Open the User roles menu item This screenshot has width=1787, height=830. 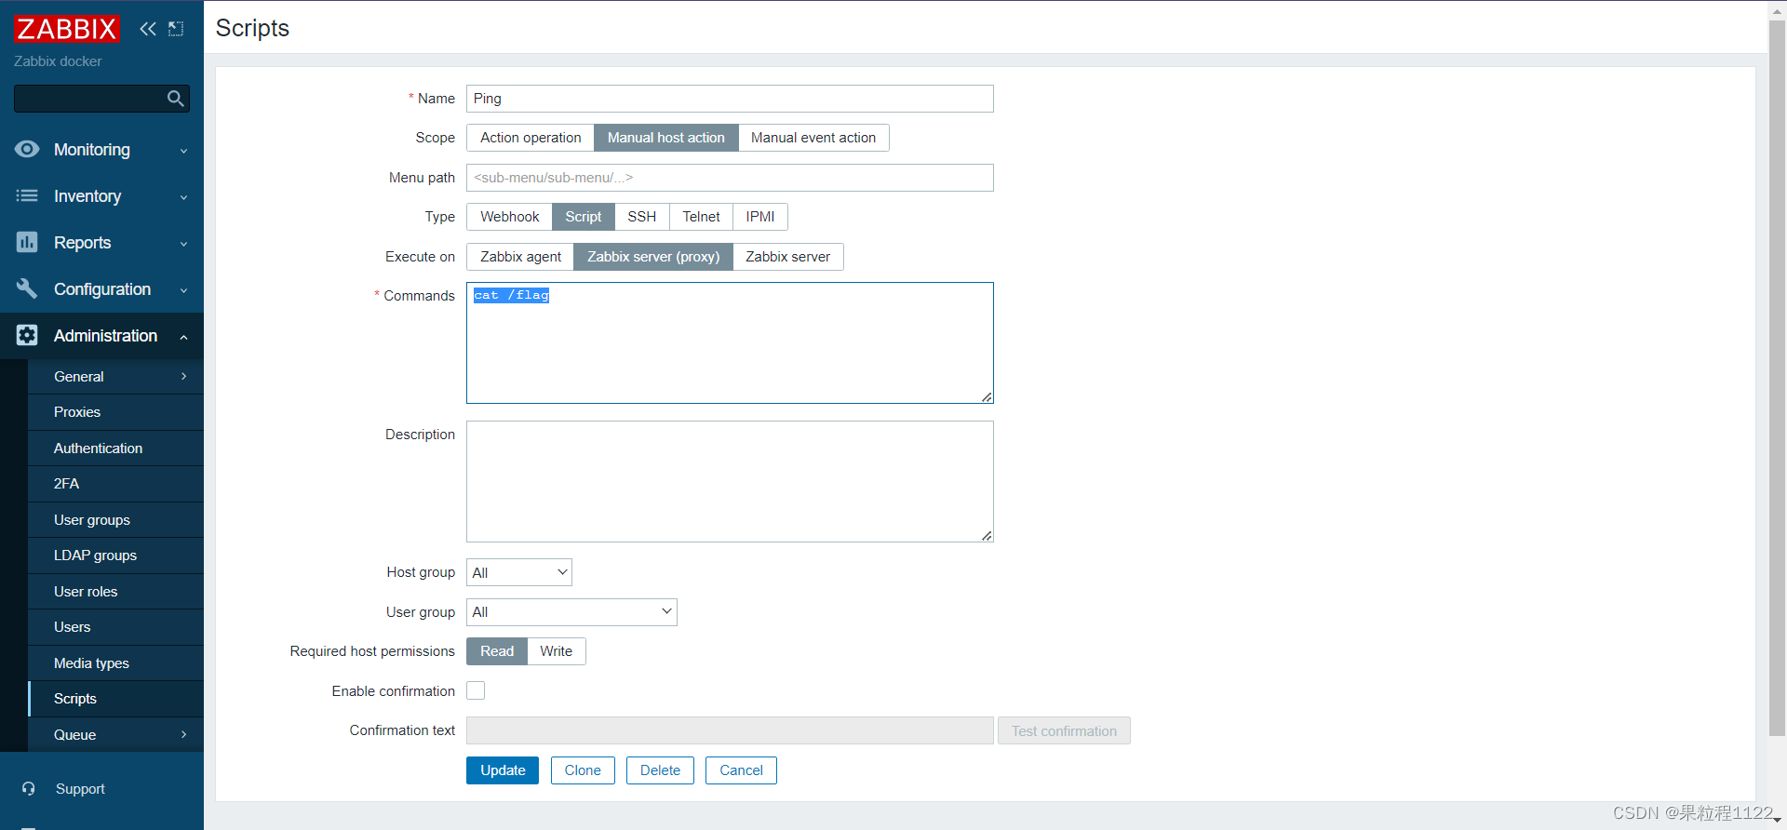(115, 592)
